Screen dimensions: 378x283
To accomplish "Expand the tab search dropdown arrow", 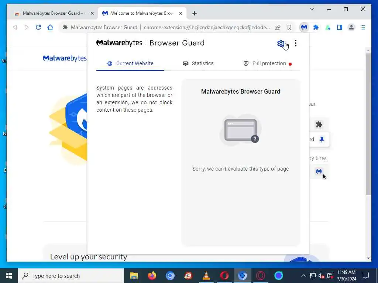I will click(x=312, y=9).
